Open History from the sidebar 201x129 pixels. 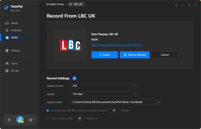pyautogui.click(x=15, y=50)
